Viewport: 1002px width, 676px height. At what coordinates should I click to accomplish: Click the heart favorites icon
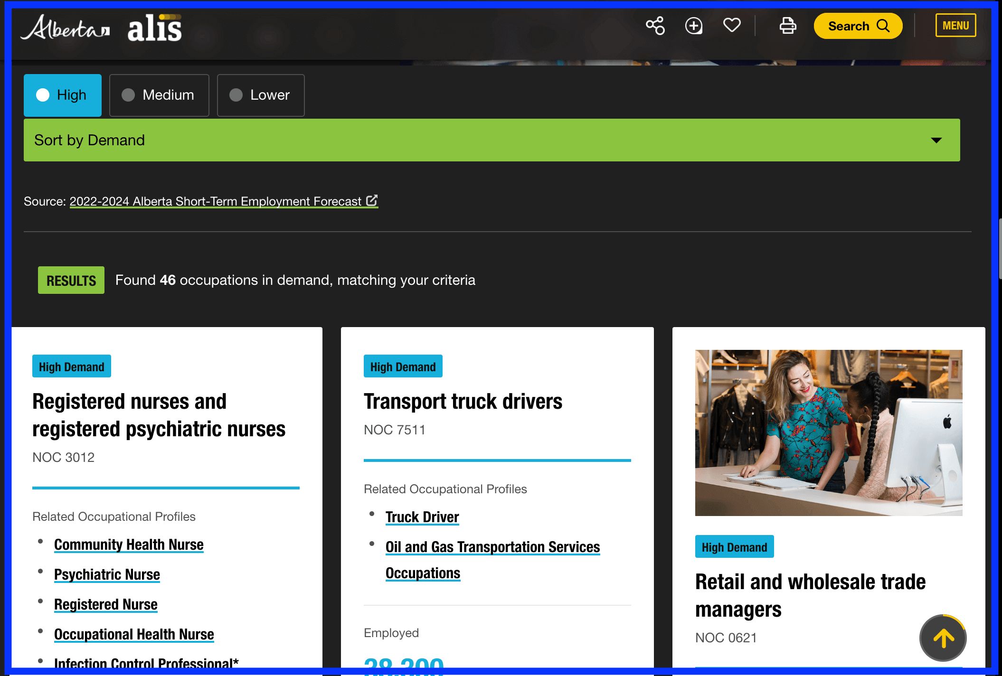point(732,25)
